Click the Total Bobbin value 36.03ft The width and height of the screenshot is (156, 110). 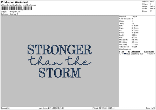click(134, 47)
